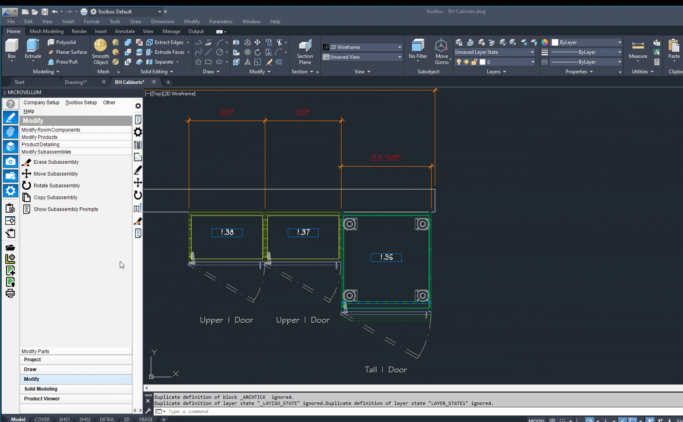
Task: Toggle the layer lock padlock icon
Action: (x=474, y=62)
